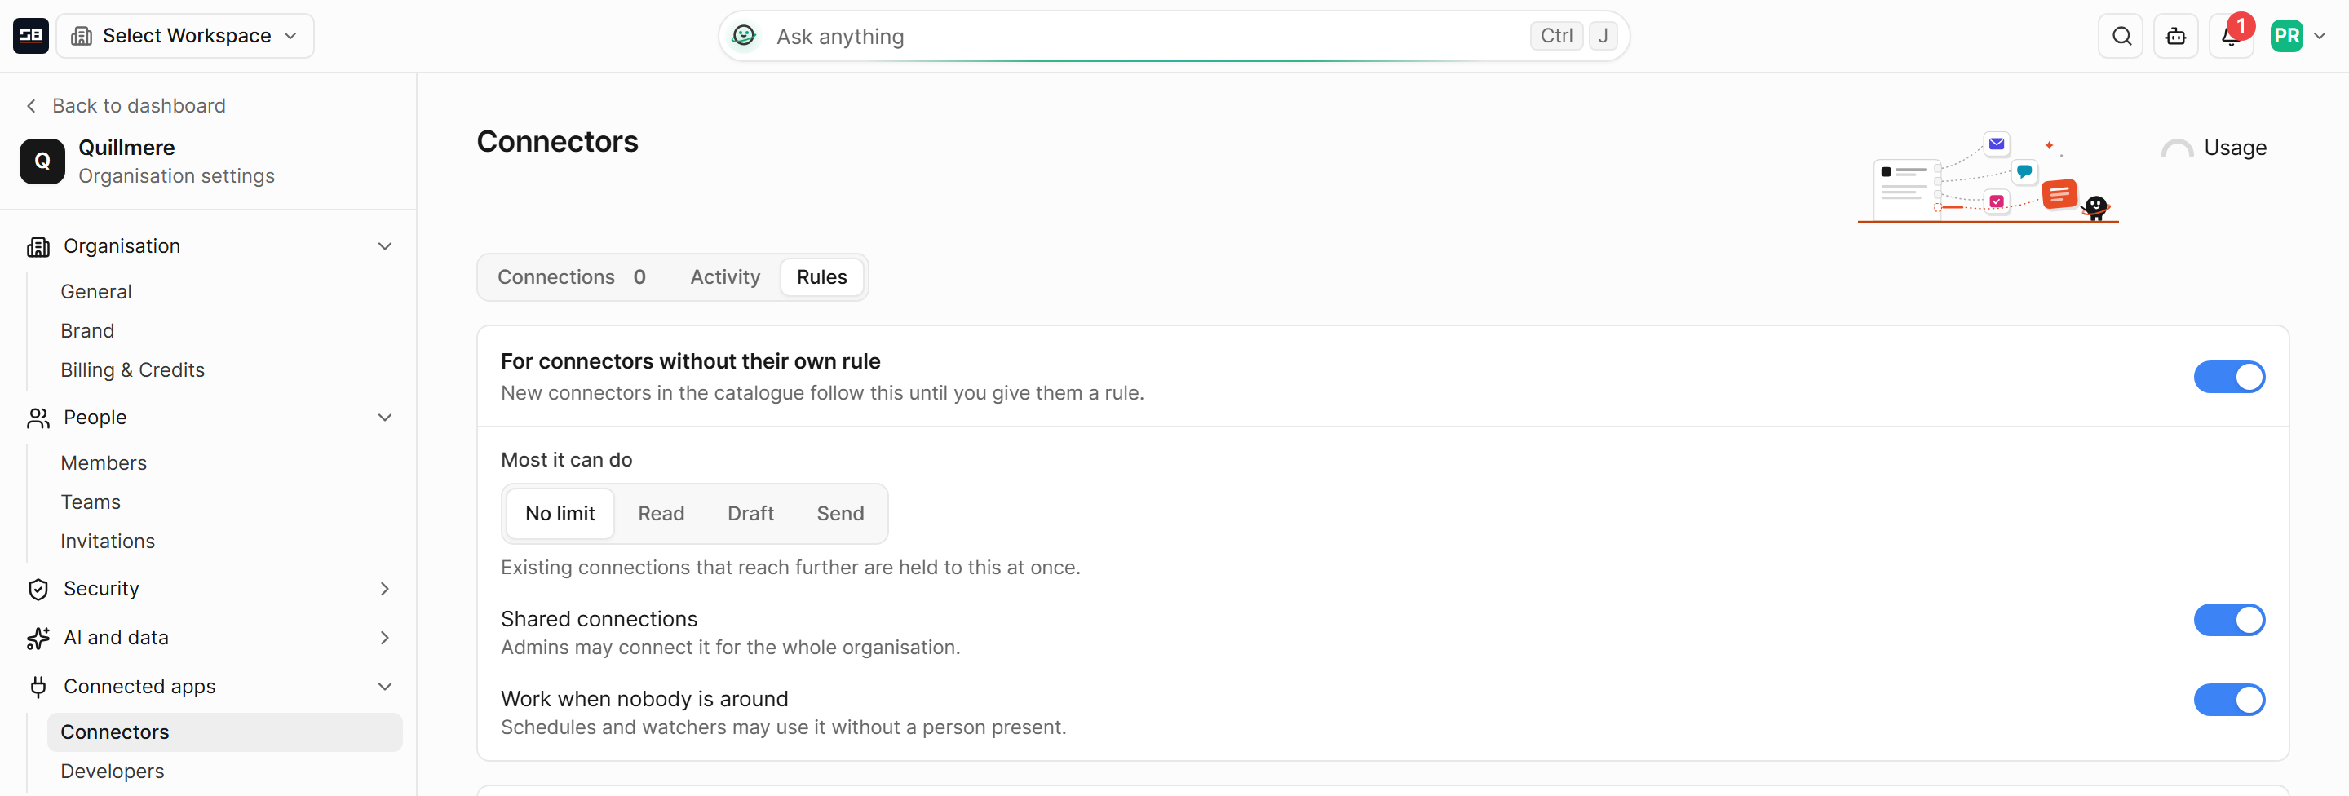Screen dimensions: 2349x796
Task: Collapse the Connected apps section chevron
Action: (385, 687)
